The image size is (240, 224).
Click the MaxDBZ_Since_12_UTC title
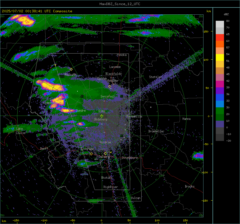tap(120, 4)
